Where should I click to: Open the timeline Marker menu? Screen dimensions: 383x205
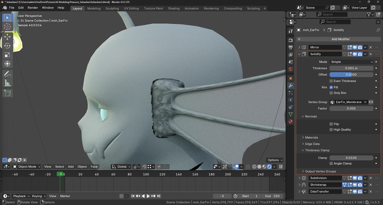[x=65, y=196]
